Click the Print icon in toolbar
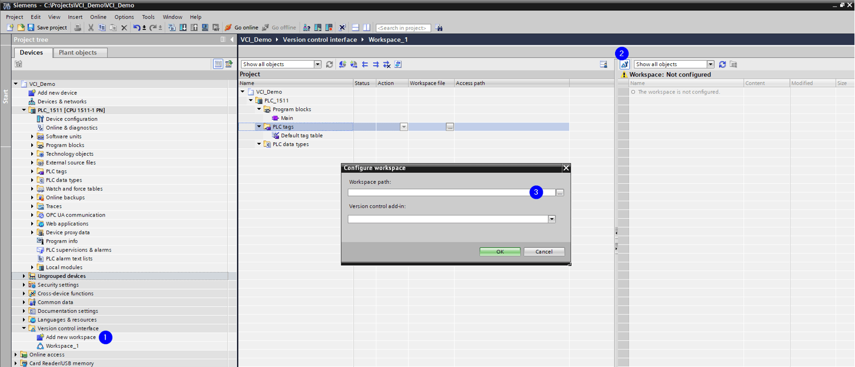This screenshot has width=855, height=367. (77, 27)
